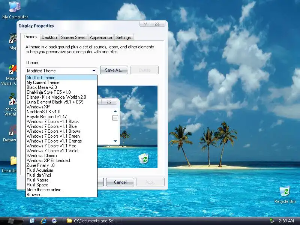The width and height of the screenshot is (300, 225).
Task: Select the Windows XP theme
Action: 61,107
